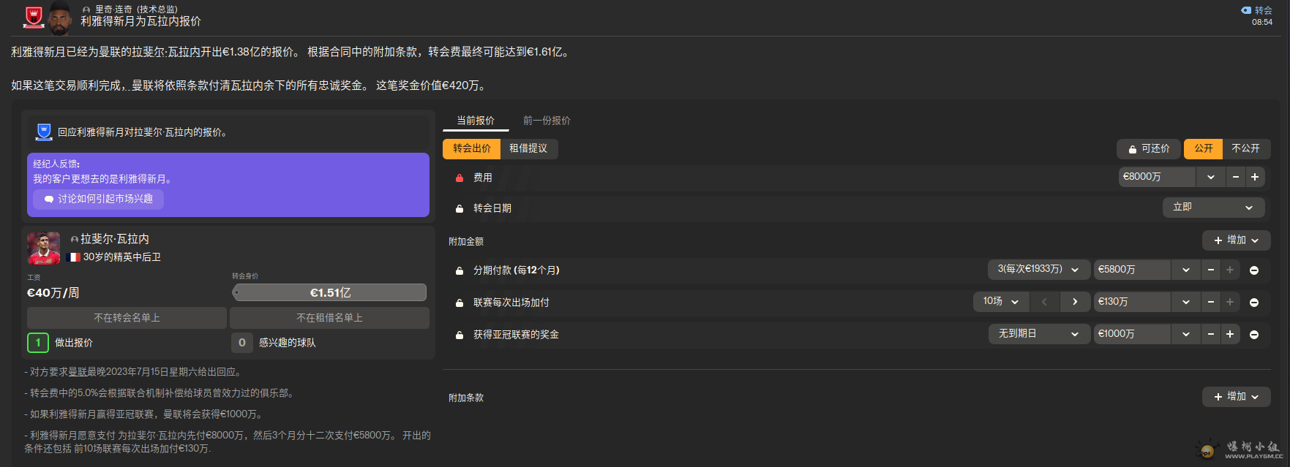Open the 无到期日 expiry dropdown

coord(1038,334)
